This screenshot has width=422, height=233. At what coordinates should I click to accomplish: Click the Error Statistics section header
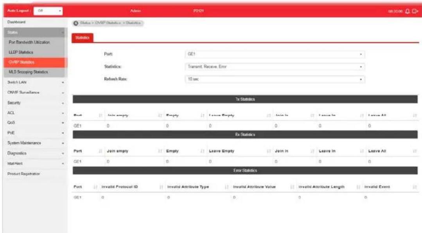pyautogui.click(x=245, y=170)
